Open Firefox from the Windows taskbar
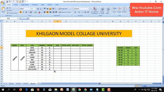The image size is (164, 92). pyautogui.click(x=20, y=89)
